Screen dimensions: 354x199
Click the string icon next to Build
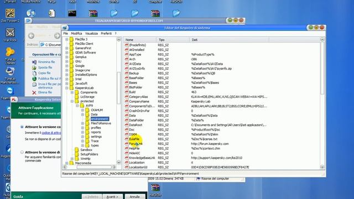point(127,92)
